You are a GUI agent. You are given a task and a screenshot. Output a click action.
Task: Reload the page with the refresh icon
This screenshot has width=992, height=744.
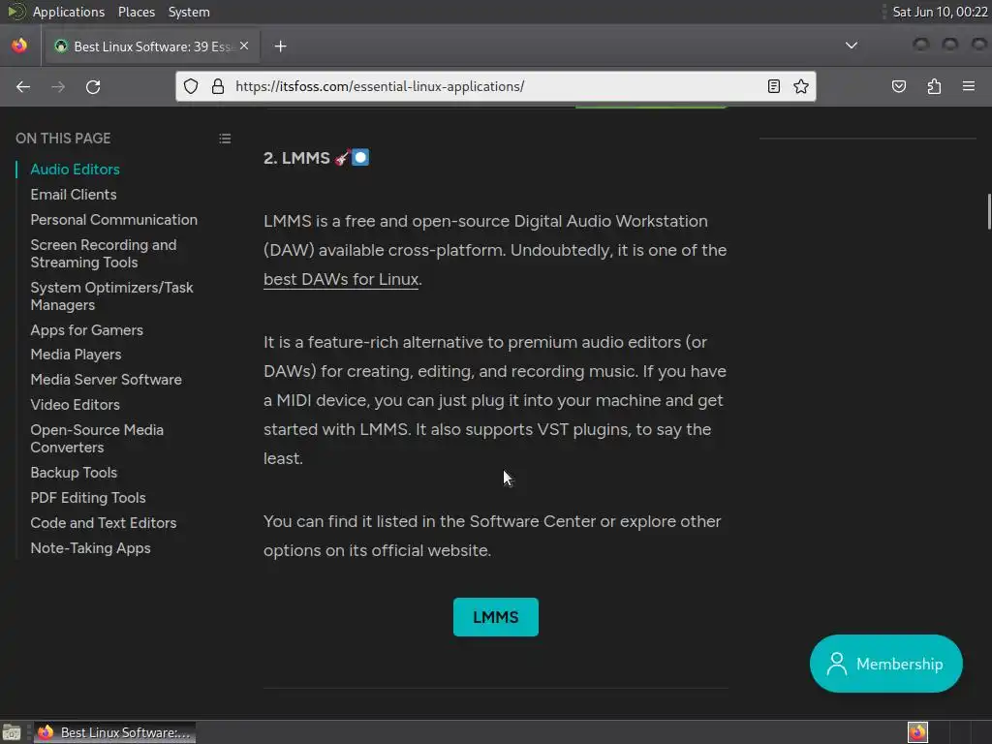click(93, 86)
